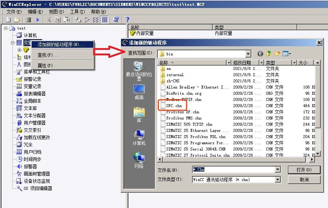
Task: Click the Details view toolbar icon
Action: (105, 20)
